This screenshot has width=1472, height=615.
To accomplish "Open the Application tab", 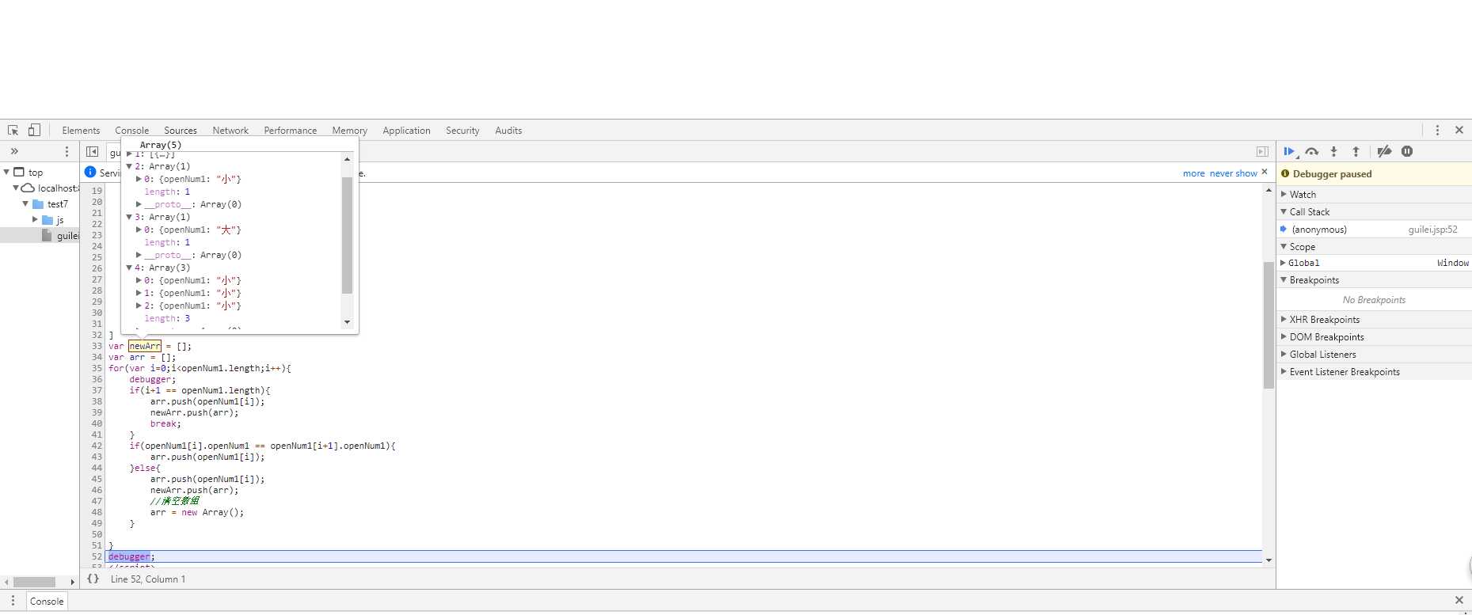I will click(x=406, y=131).
